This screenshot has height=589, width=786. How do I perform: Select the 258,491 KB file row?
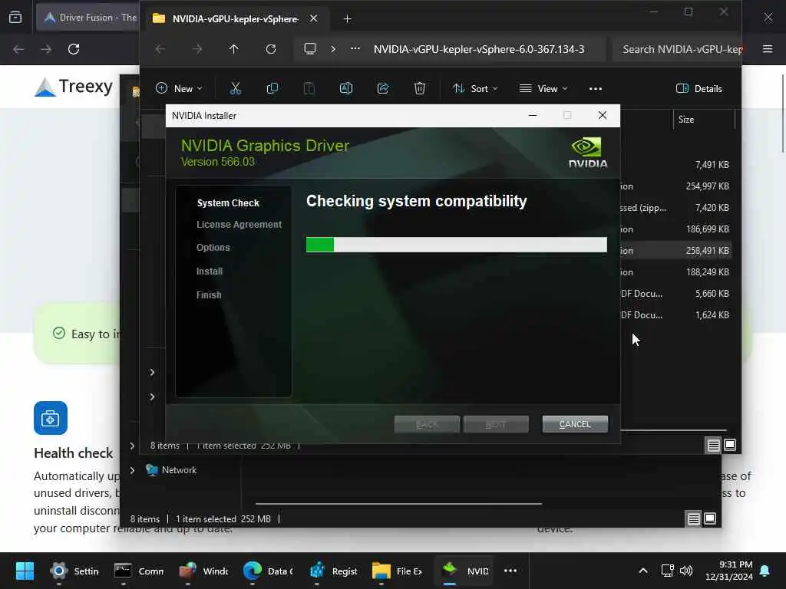click(x=675, y=251)
